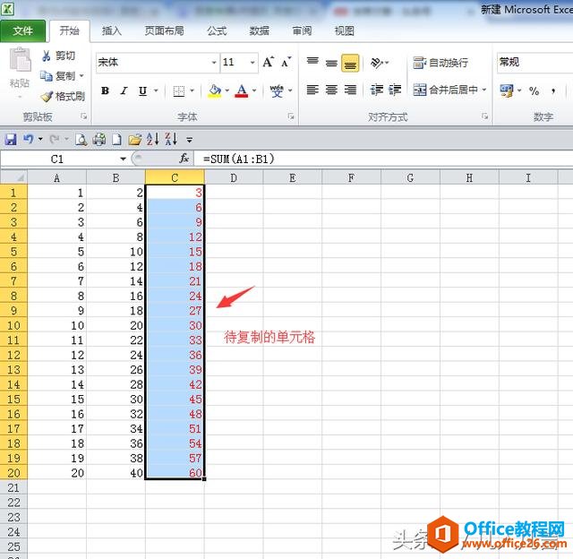Click the 合并后居中 merge button
This screenshot has width=573, height=559.
point(445,90)
